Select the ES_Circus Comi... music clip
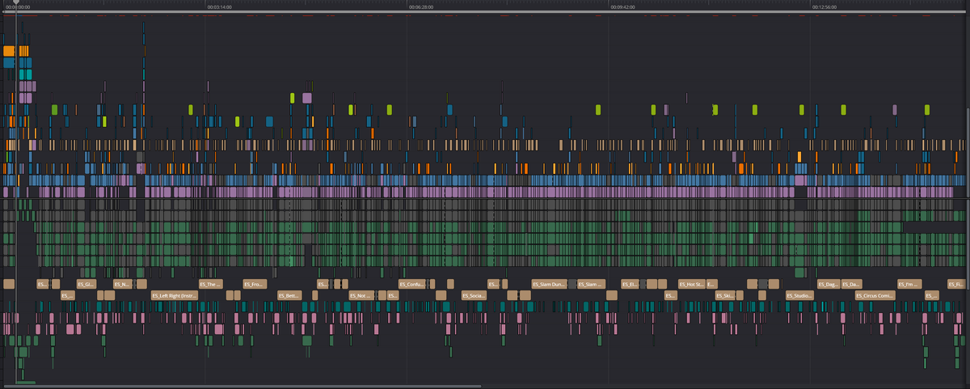The height and width of the screenshot is (389, 970). 875,296
